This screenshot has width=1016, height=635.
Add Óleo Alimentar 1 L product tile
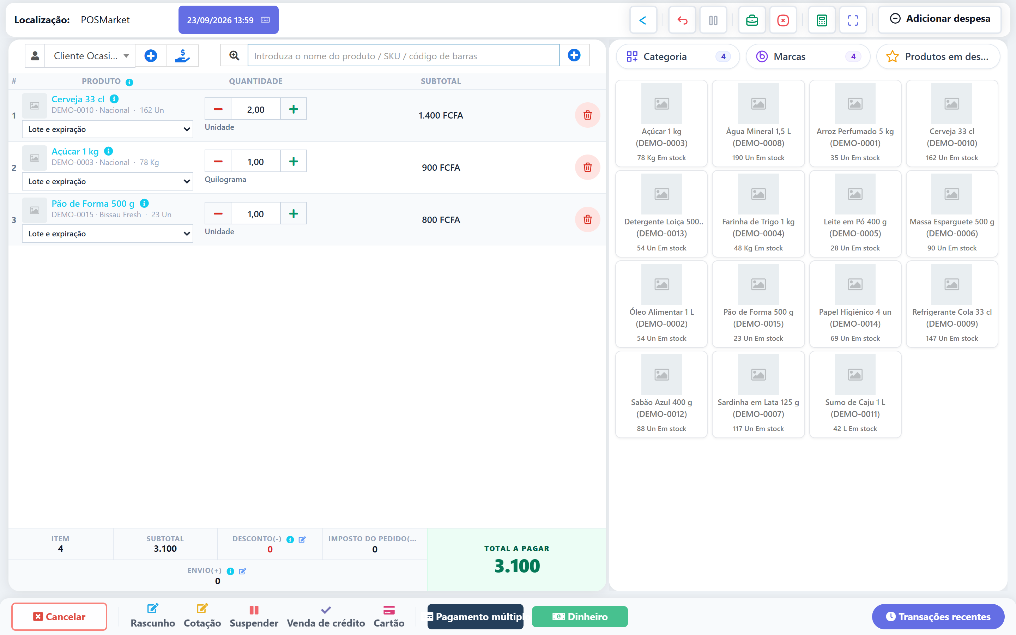pyautogui.click(x=662, y=304)
